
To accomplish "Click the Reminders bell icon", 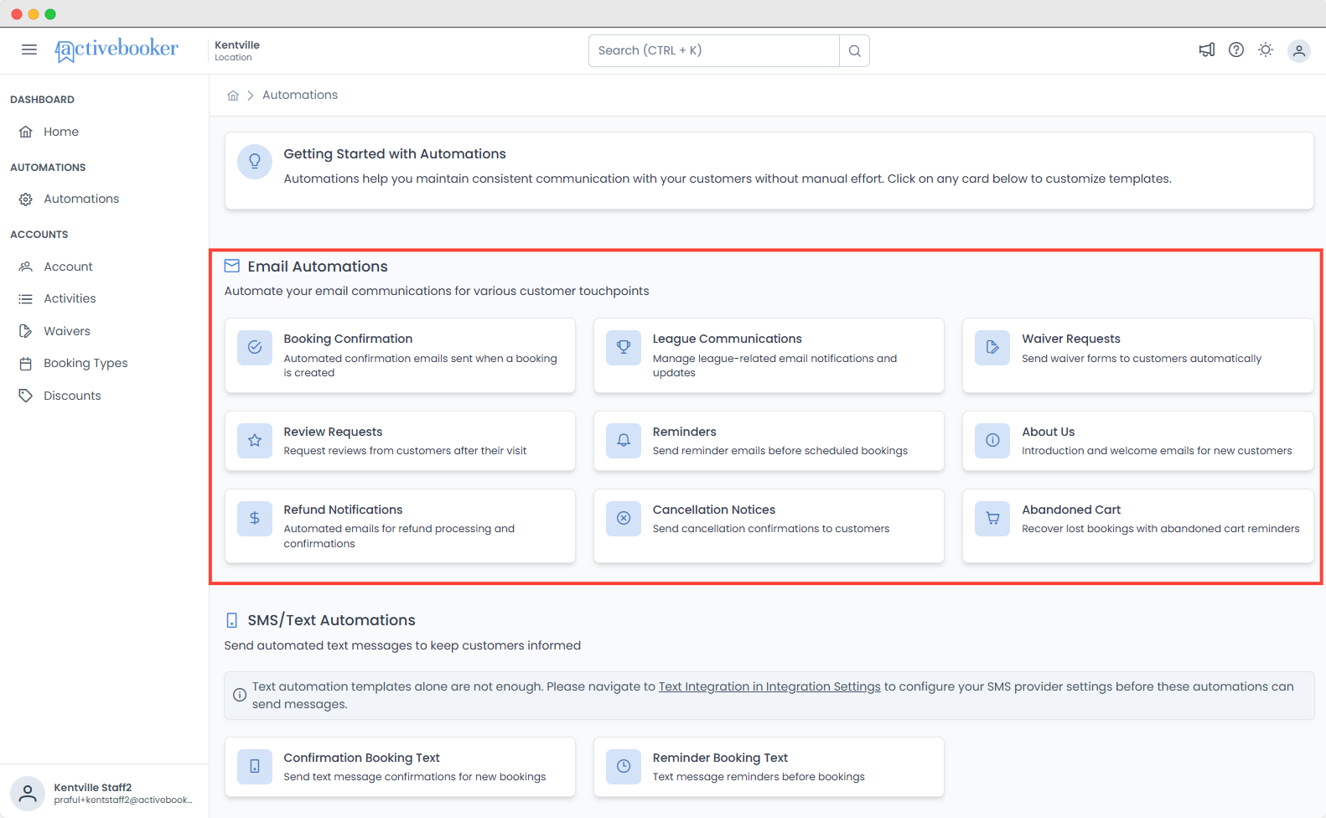I will 624,440.
